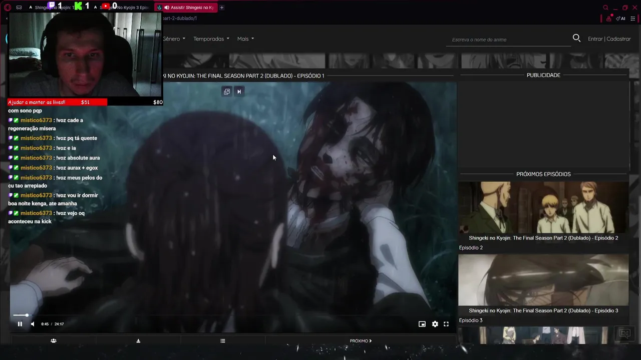Open Final Season Part 2 Episódio 3 title link
641x360 pixels.
point(543,310)
